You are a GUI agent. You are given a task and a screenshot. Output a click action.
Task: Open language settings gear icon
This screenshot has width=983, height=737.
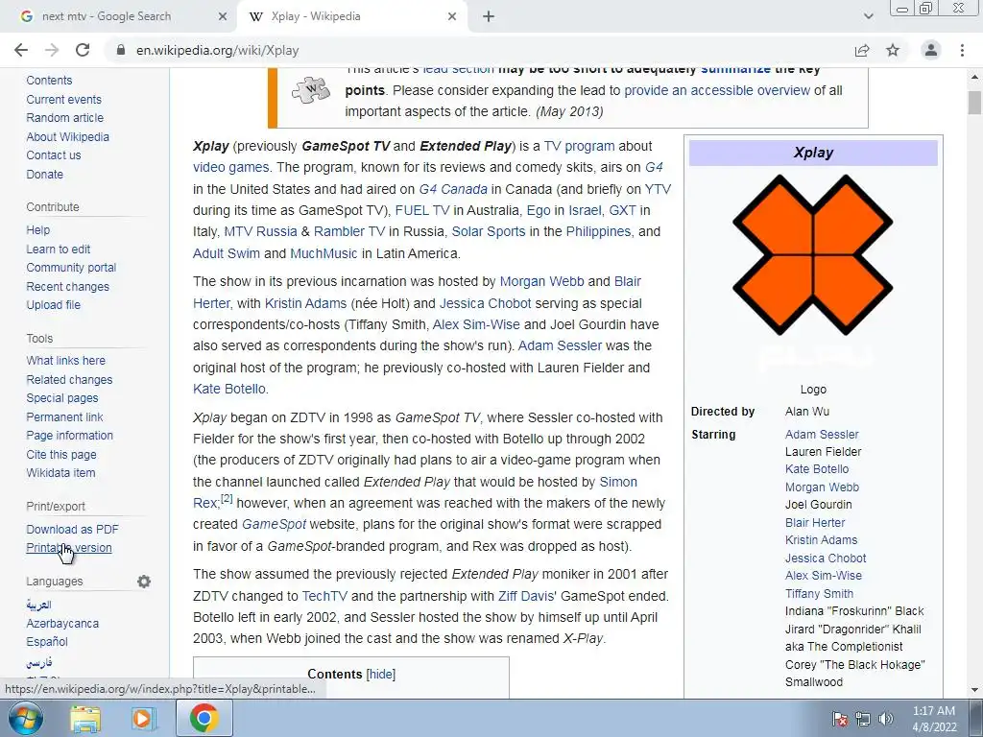[x=144, y=582]
